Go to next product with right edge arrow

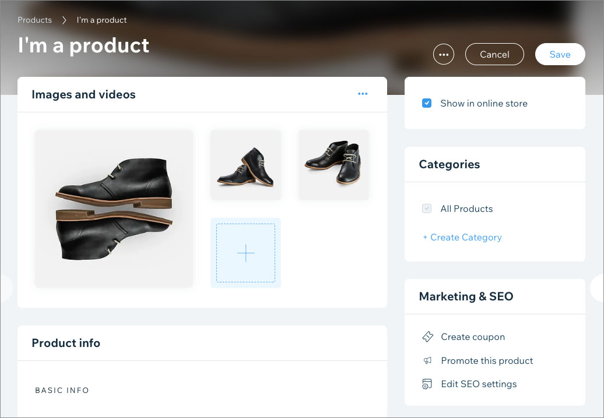pyautogui.click(x=600, y=288)
